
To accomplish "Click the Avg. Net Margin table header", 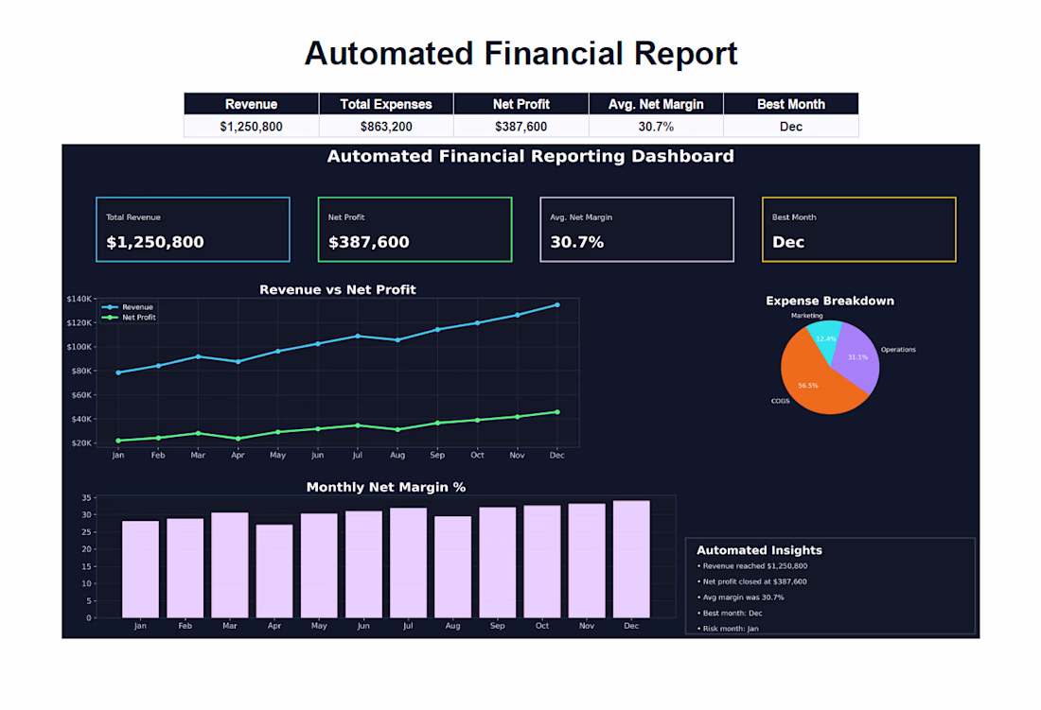I will tap(656, 104).
